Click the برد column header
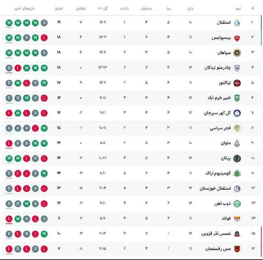Image resolution: width=263 pixels, height=260 pixels. (x=169, y=8)
